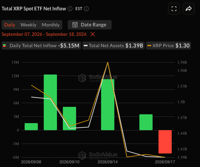Click the tallest green bar near 12M
The width and height of the screenshot is (200, 167).
[50, 102]
